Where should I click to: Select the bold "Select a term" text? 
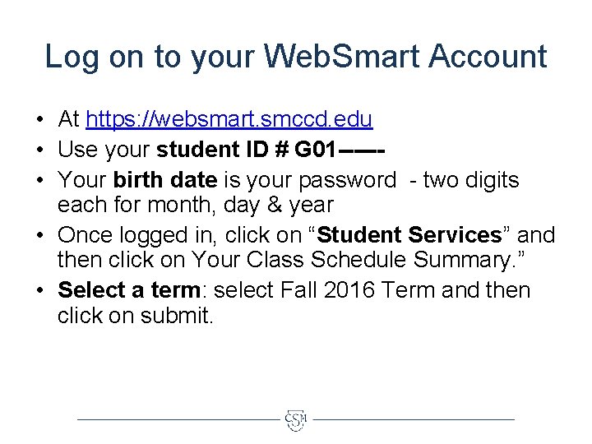[x=129, y=290]
